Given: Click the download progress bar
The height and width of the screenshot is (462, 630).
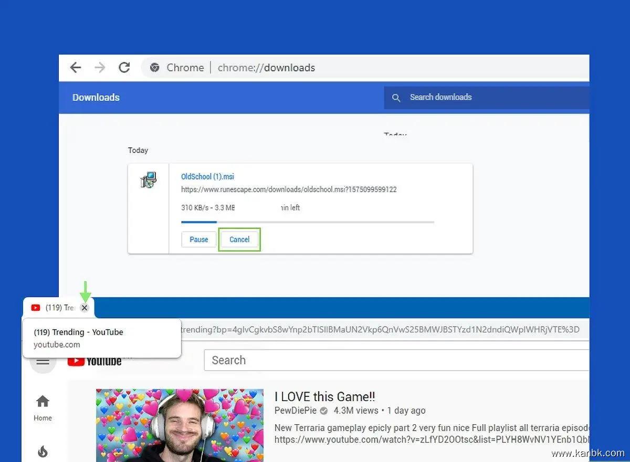Looking at the screenshot, I should 307,222.
